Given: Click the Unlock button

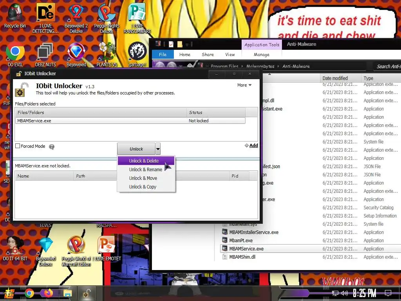Looking at the screenshot, I should click(136, 149).
